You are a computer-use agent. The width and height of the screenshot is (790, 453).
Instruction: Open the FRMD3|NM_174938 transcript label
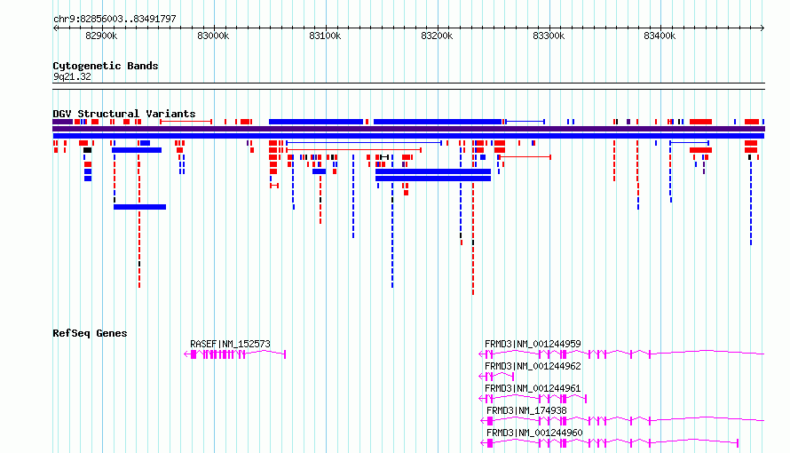click(526, 410)
